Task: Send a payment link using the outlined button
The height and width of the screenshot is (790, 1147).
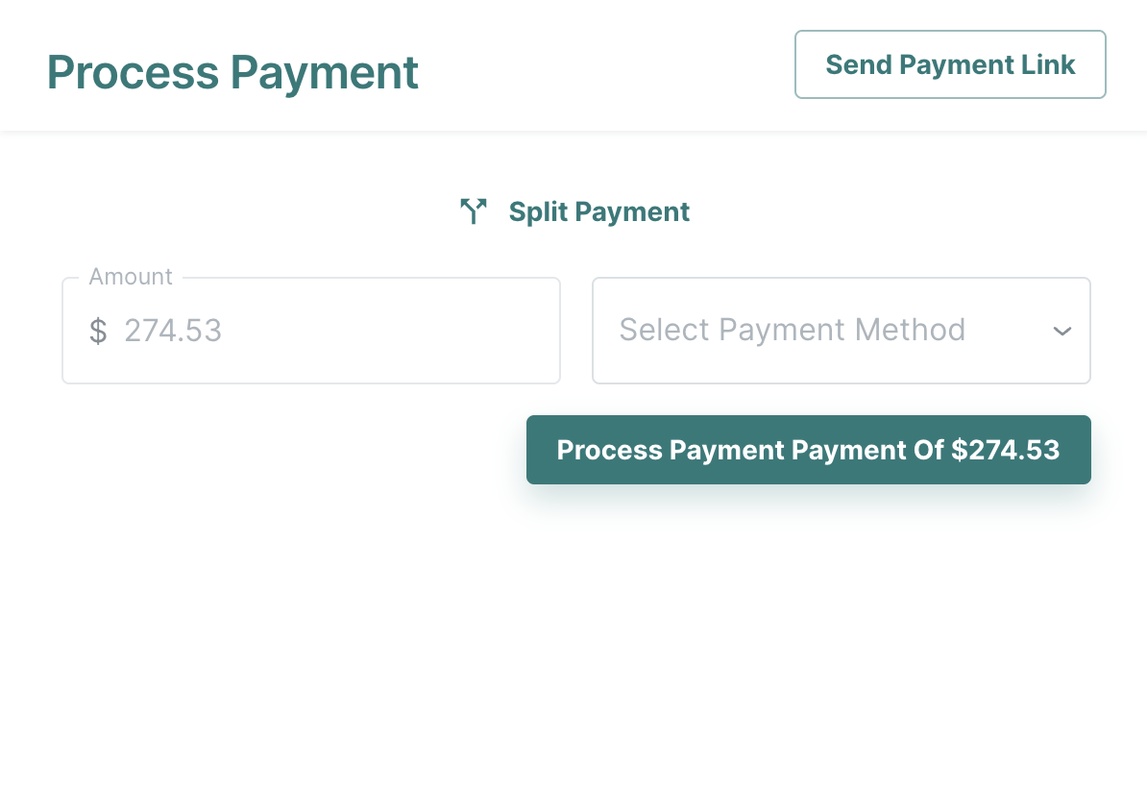Action: click(950, 64)
